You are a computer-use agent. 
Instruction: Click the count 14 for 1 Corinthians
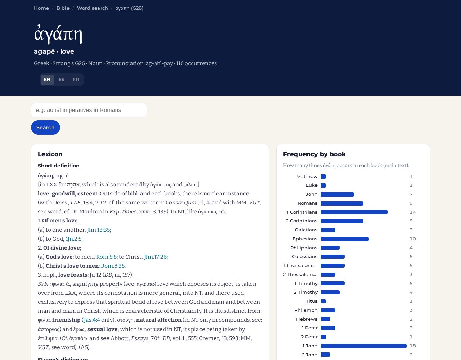pos(413,212)
